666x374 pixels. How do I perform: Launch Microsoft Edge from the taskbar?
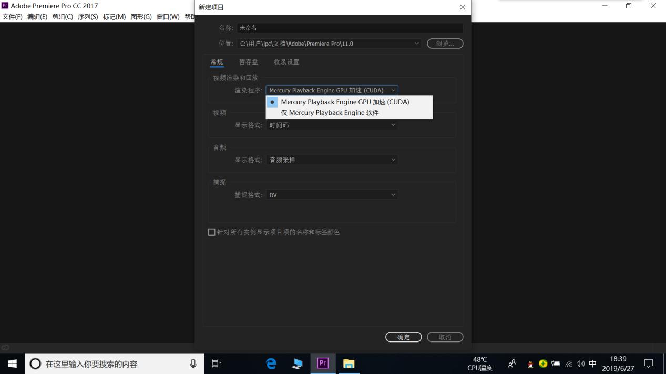[x=270, y=363]
